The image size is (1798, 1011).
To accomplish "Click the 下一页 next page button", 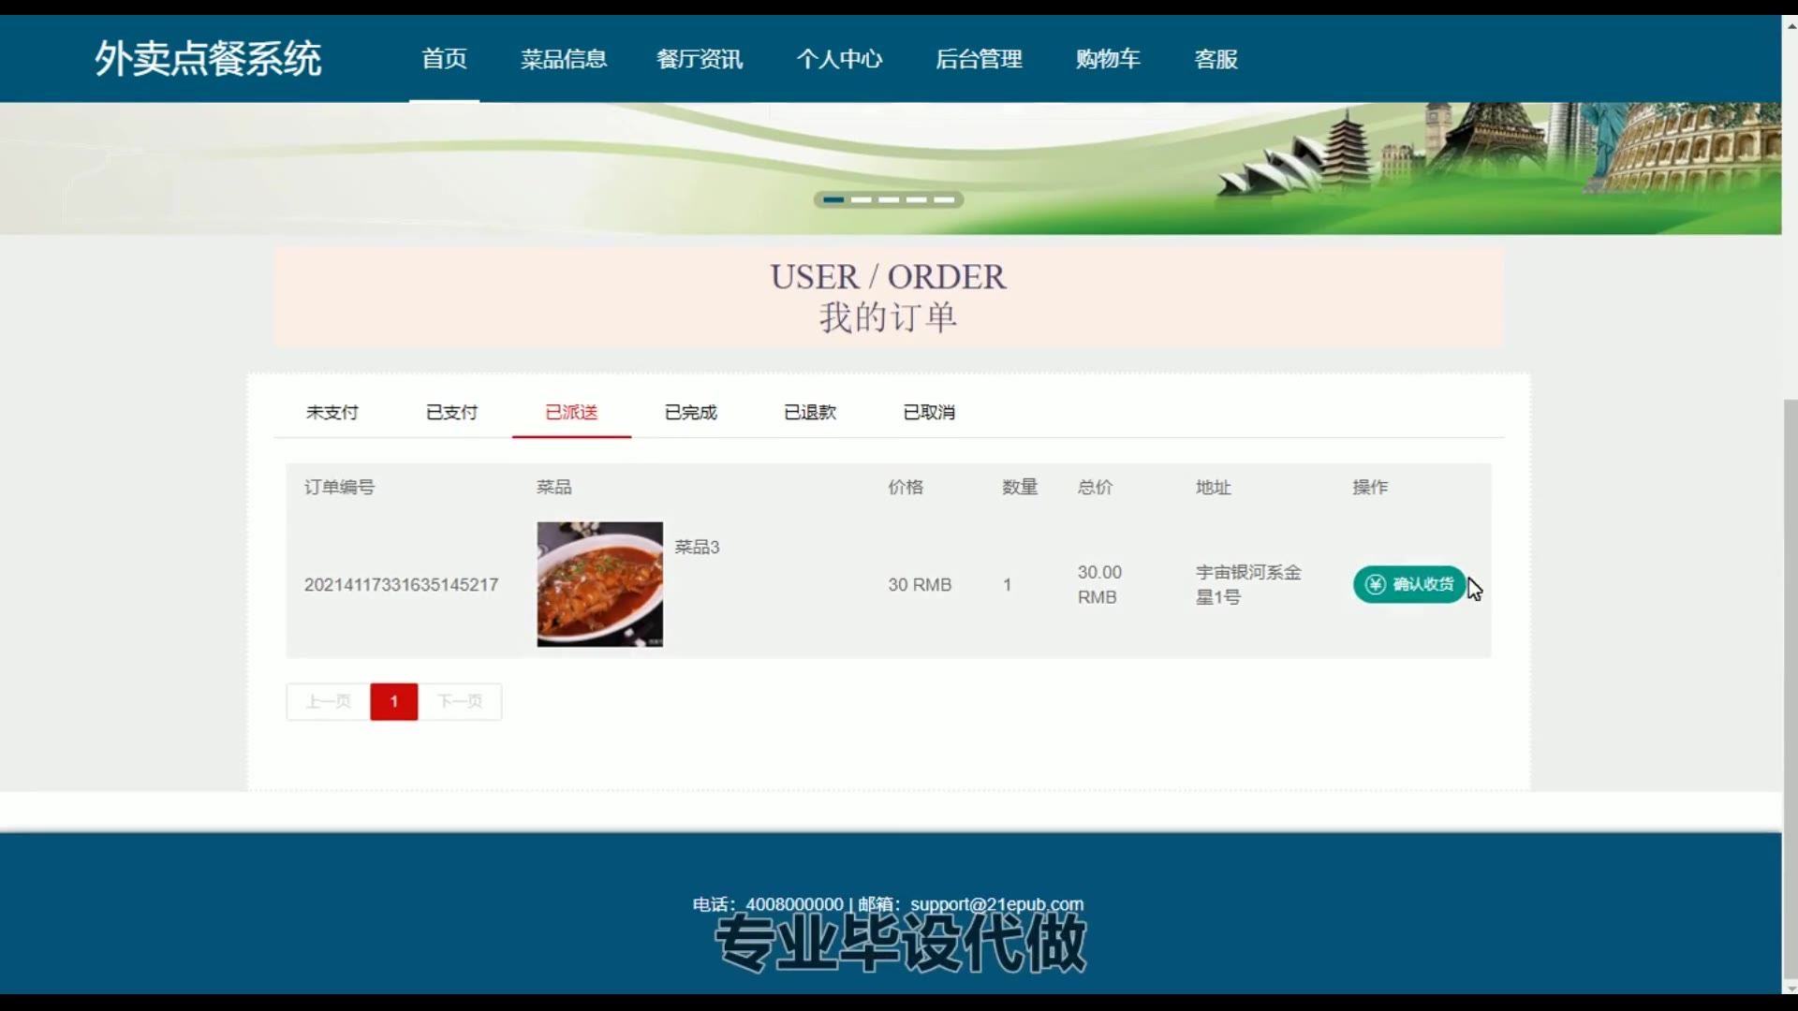I will coord(460,701).
